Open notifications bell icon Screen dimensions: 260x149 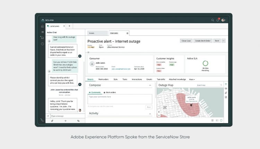(x=218, y=20)
